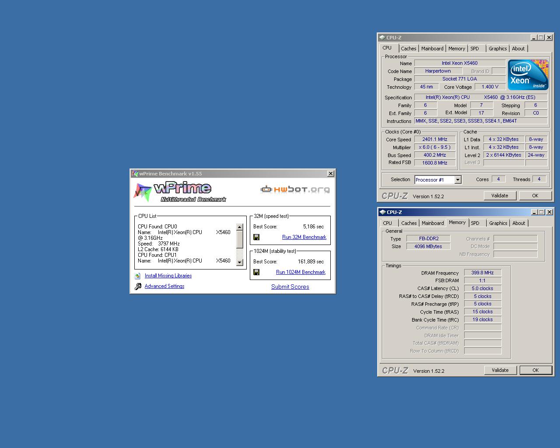This screenshot has width=560, height=448.
Task: Open Graphics tab in bottom CPU-Z window
Action: pos(498,223)
